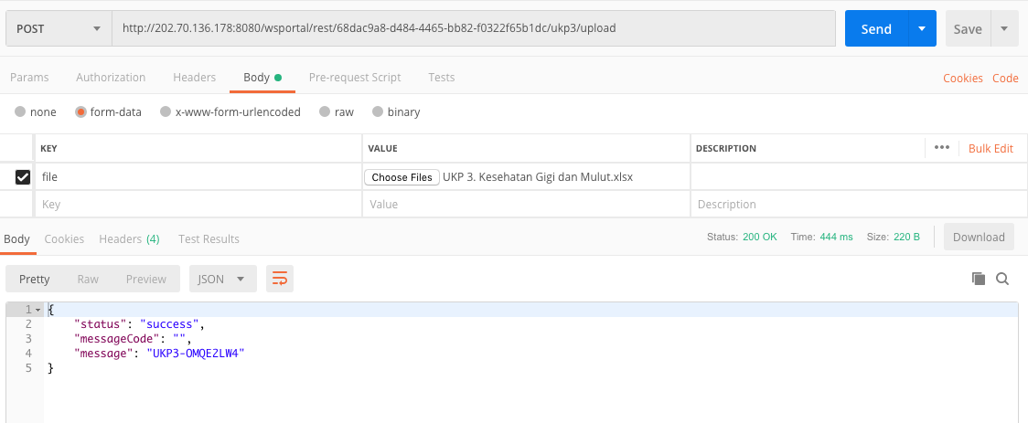
Task: Copy response body with the copy icon
Action: (979, 279)
